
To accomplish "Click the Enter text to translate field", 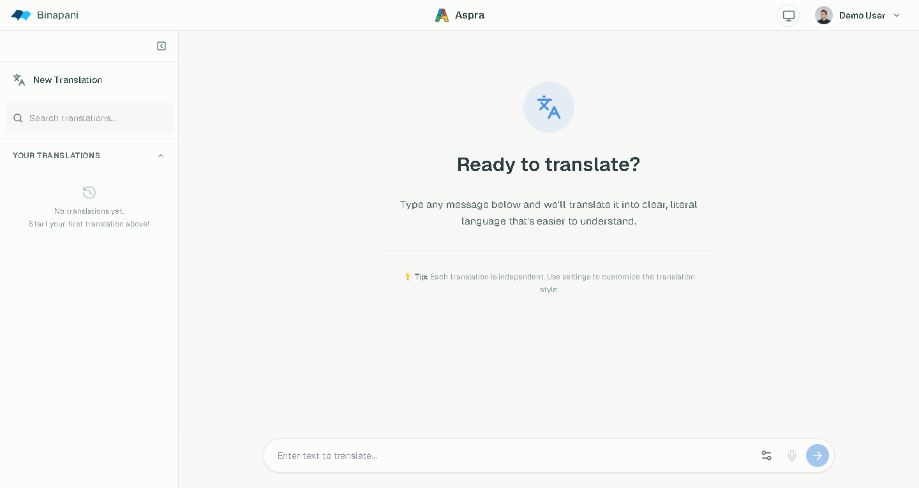I will pyautogui.click(x=511, y=455).
